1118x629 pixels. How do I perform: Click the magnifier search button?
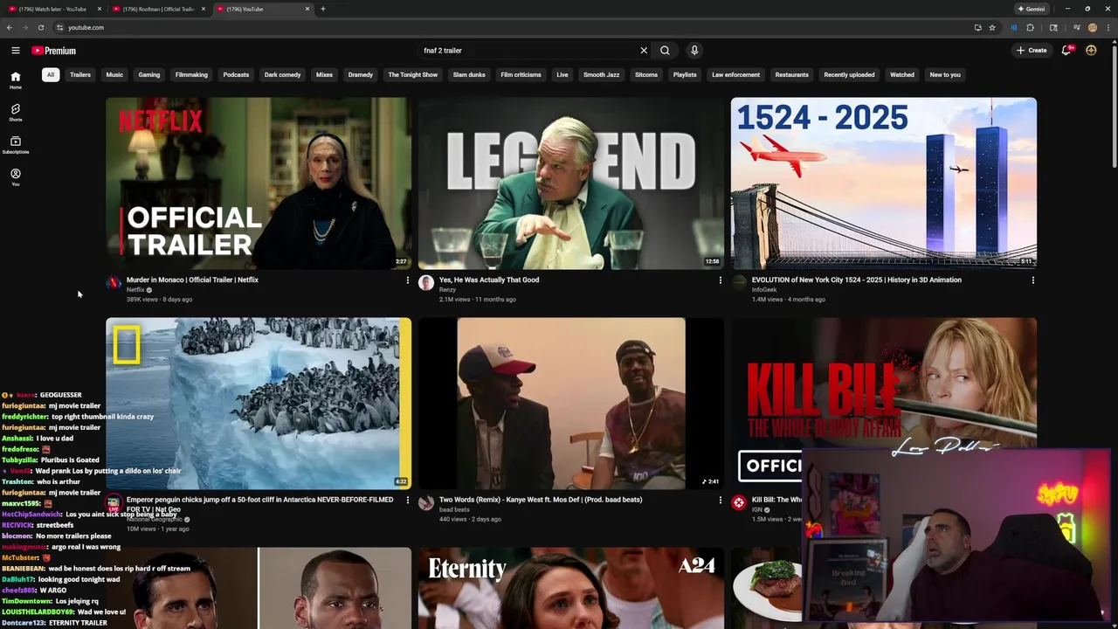pyautogui.click(x=665, y=51)
